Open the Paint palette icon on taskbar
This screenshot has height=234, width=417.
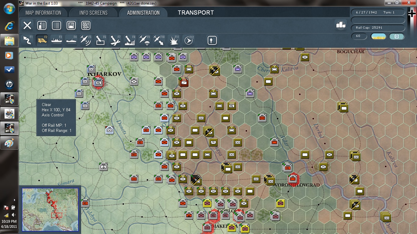[x=9, y=143]
